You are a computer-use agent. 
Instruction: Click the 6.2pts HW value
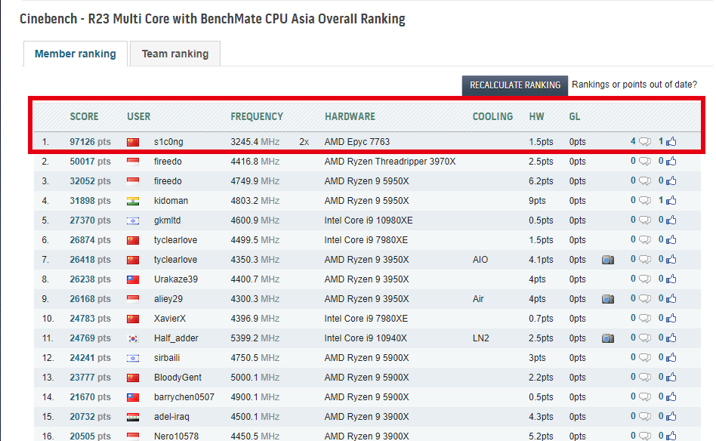click(541, 181)
